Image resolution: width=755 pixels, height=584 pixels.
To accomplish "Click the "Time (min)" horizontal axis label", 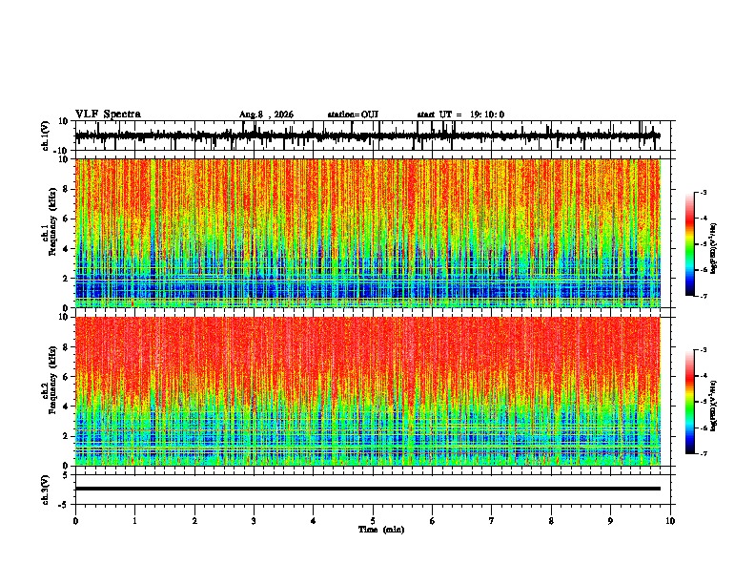I will (x=381, y=530).
